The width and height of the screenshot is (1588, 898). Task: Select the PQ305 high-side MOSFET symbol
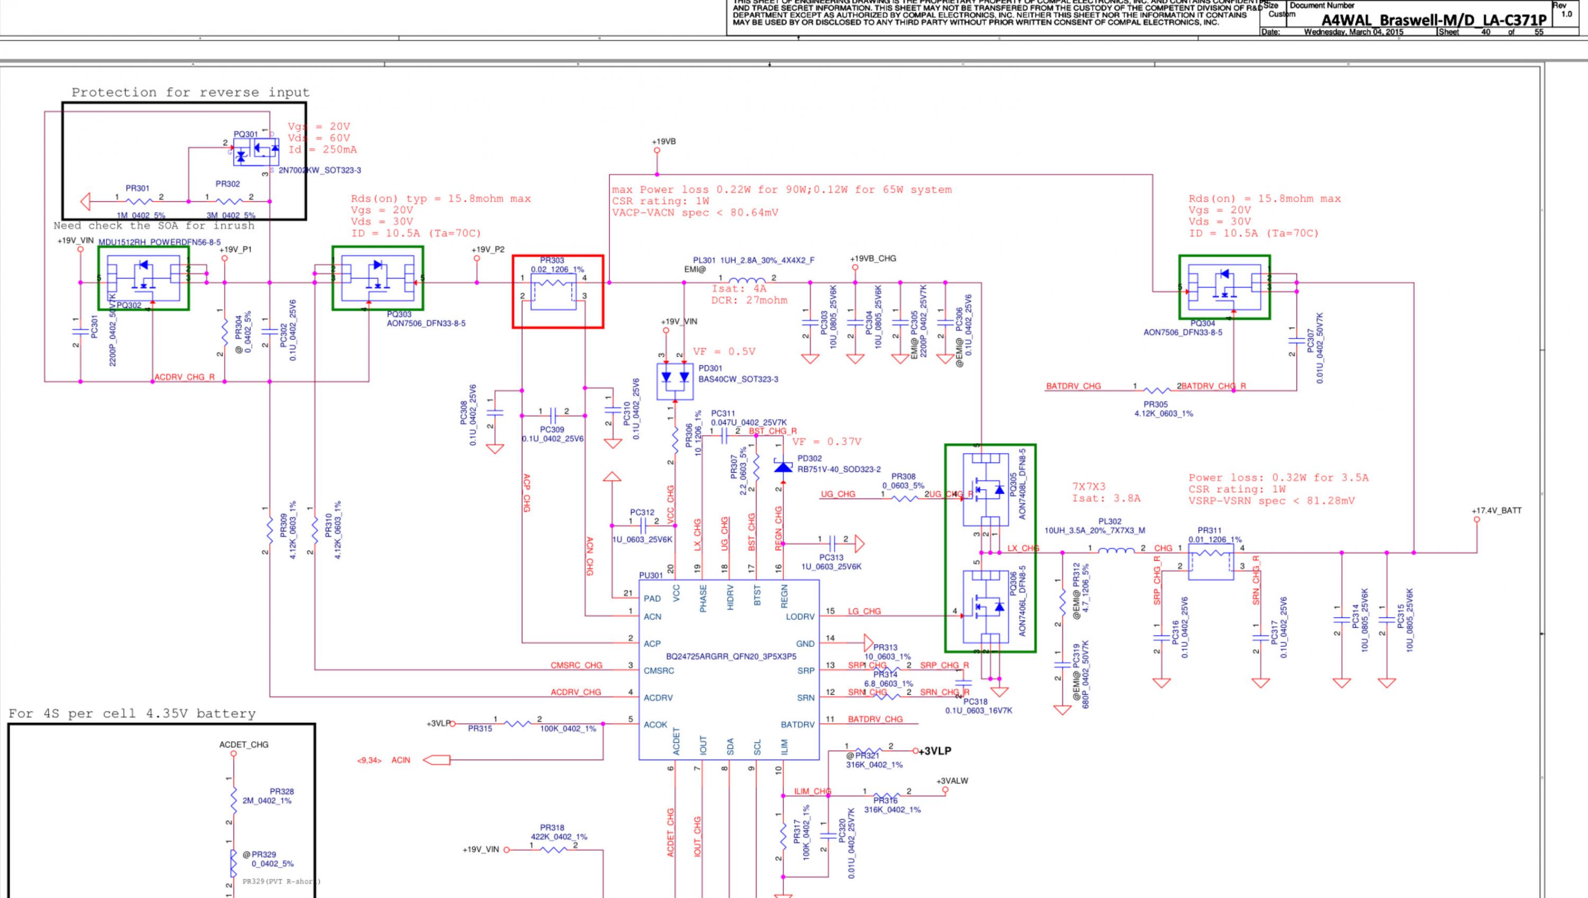[986, 489]
